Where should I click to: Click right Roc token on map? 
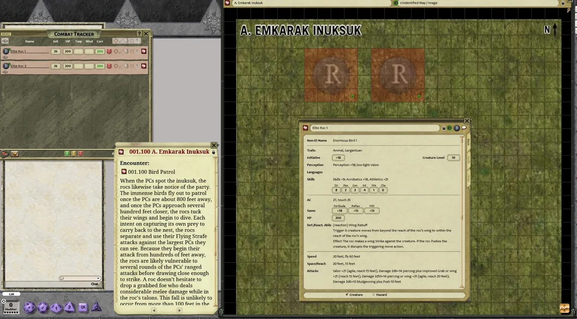pyautogui.click(x=398, y=75)
